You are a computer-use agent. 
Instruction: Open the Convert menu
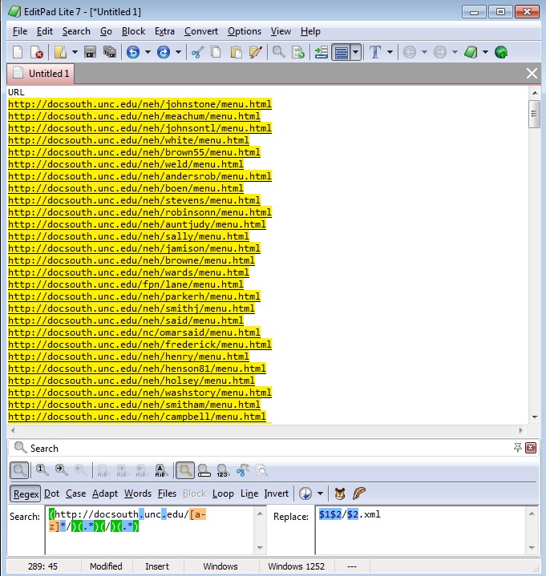click(201, 31)
